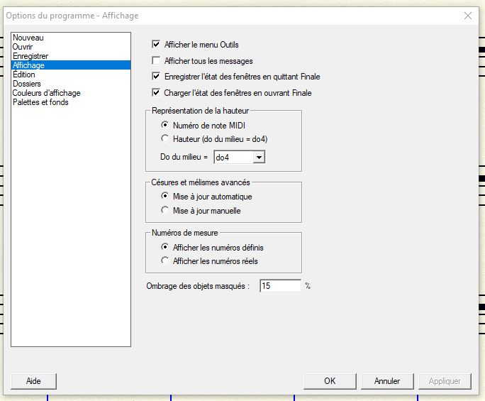The image size is (485, 401).
Task: Select Enregistrer in the left list
Action: (30, 56)
